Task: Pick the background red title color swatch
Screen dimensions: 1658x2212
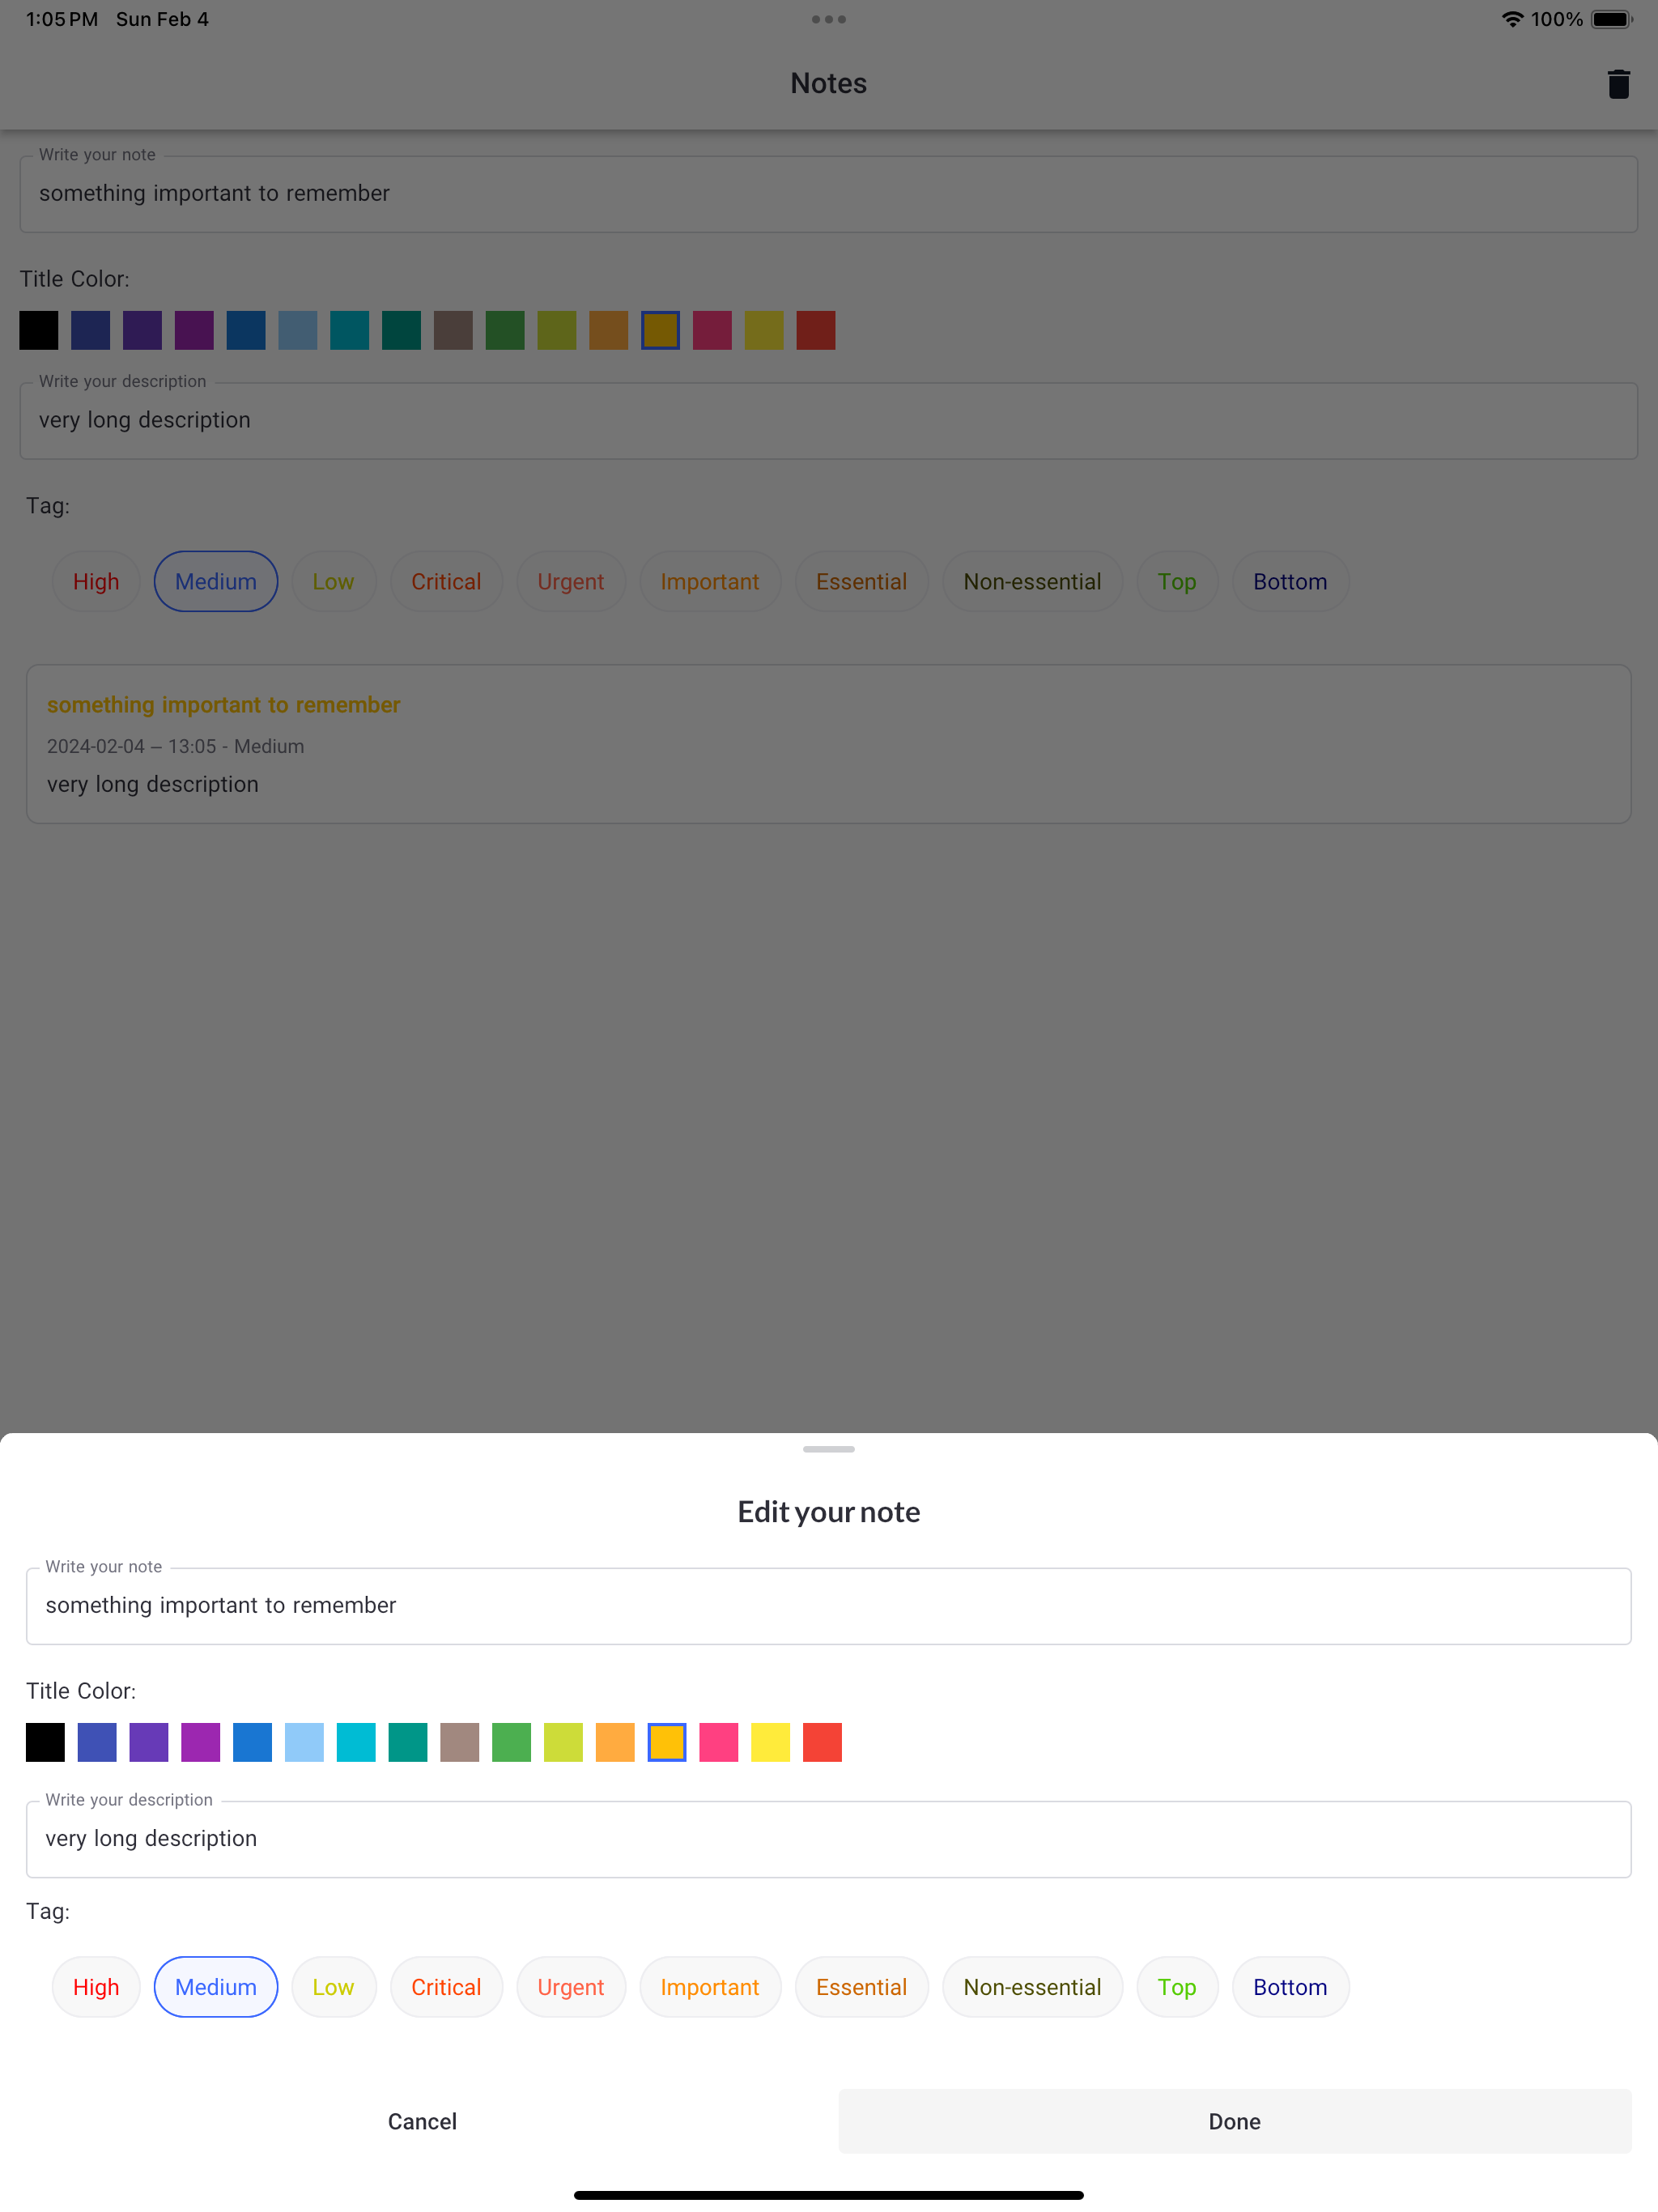Action: [x=816, y=330]
